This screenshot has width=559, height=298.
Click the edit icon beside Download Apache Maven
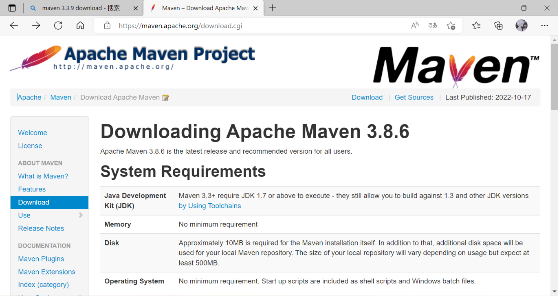pos(165,98)
